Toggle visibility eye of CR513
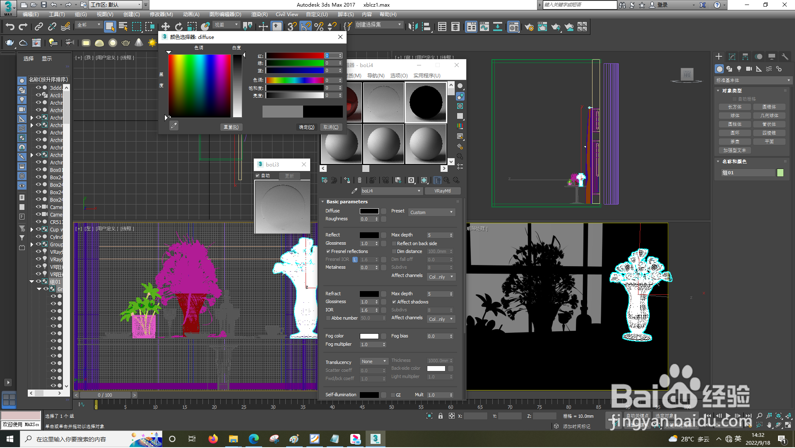The width and height of the screenshot is (795, 448). [38, 222]
